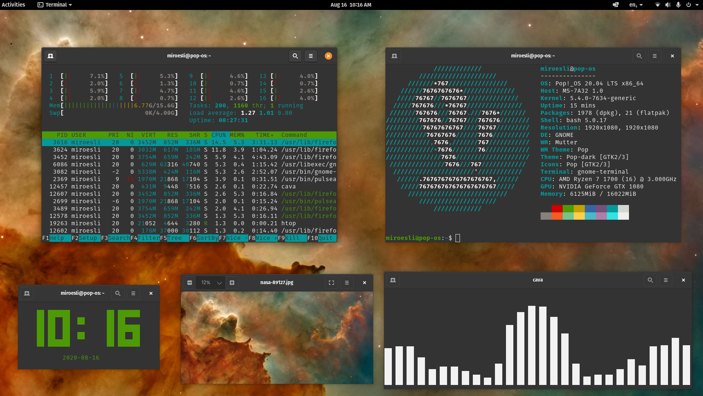Viewport: 703px width, 396px height.
Task: Open hamburger menu in clock terminal window
Action: (x=133, y=293)
